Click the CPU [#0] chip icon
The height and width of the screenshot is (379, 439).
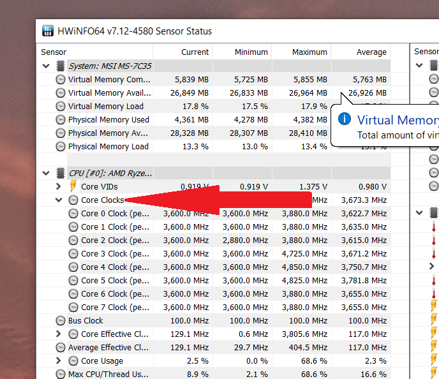pos(61,174)
